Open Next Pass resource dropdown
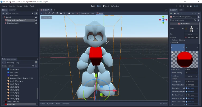The image size is (202, 107). tap(197, 76)
